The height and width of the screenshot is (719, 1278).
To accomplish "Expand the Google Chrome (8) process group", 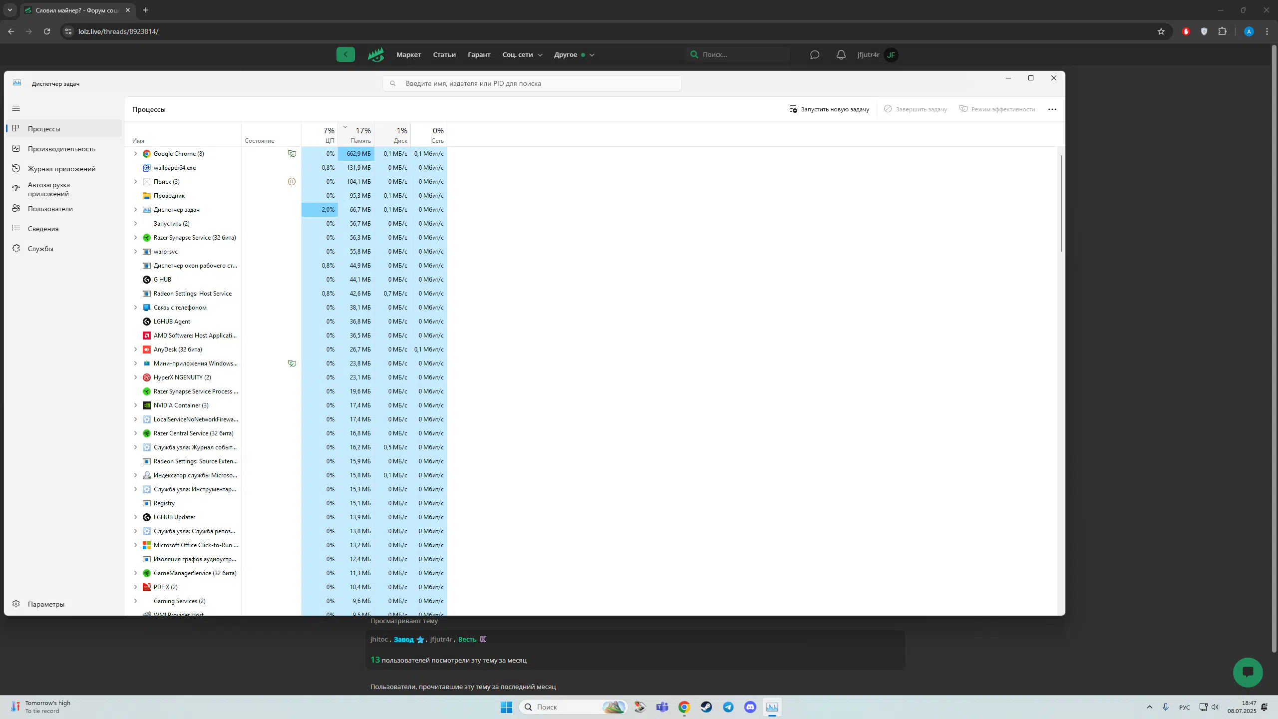I will click(135, 154).
